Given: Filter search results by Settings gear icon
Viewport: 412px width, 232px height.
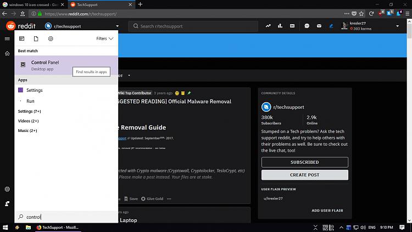Looking at the screenshot, I should point(51,38).
